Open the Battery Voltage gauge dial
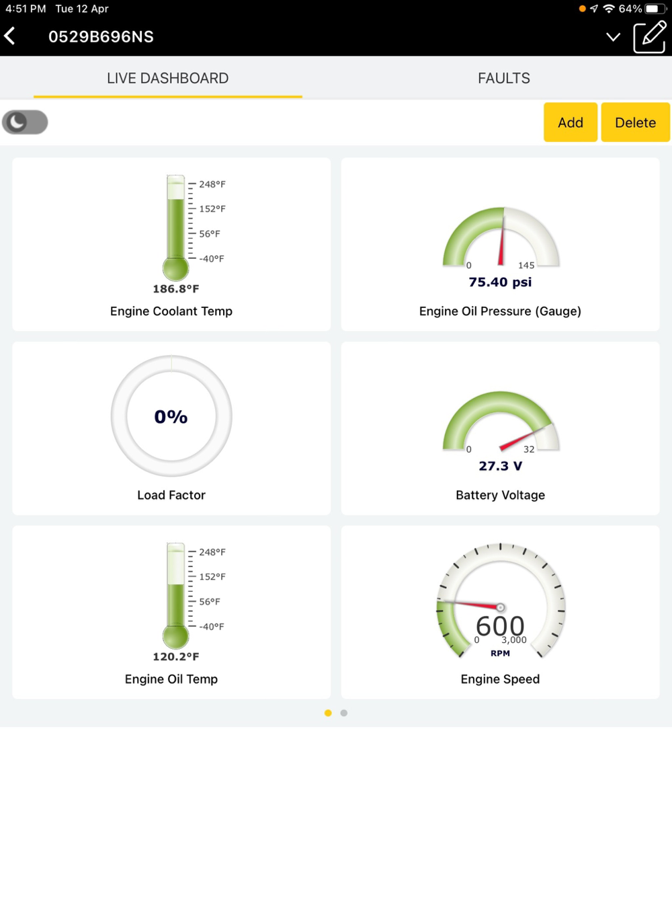Viewport: 672px width, 897px height. click(501, 422)
